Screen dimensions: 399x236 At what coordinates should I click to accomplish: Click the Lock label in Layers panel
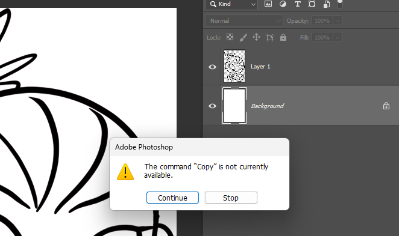213,37
